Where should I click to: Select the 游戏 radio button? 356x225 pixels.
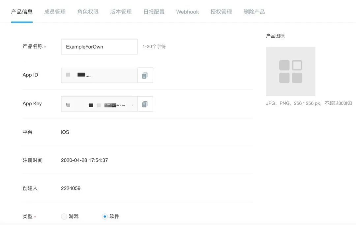[64, 216]
